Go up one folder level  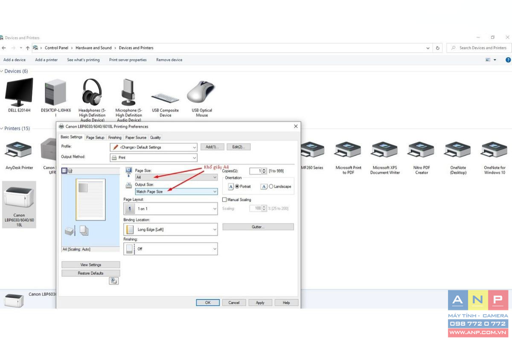point(27,48)
